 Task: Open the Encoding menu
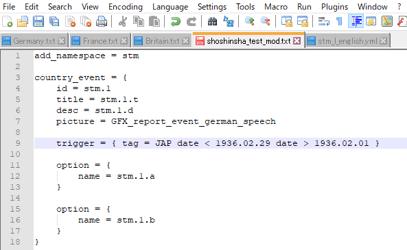(126, 7)
